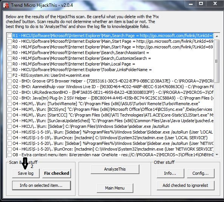Click the scrollbar up arrow

217,36
